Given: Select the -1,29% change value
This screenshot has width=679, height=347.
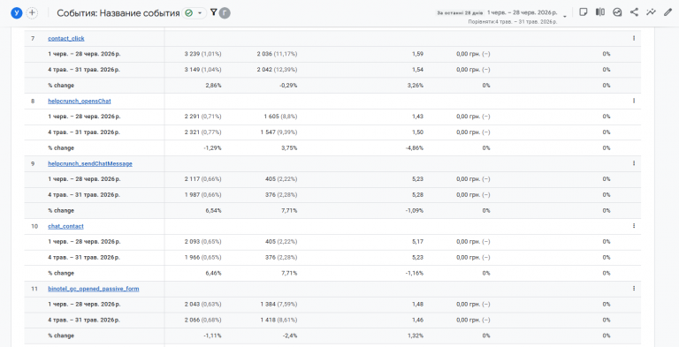Looking at the screenshot, I should (x=212, y=148).
